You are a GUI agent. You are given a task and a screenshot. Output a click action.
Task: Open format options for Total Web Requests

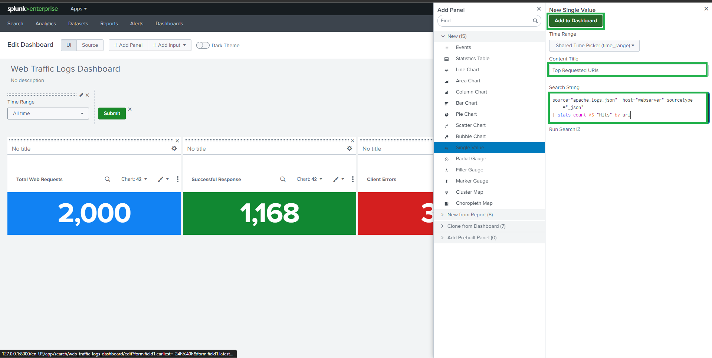pyautogui.click(x=163, y=179)
